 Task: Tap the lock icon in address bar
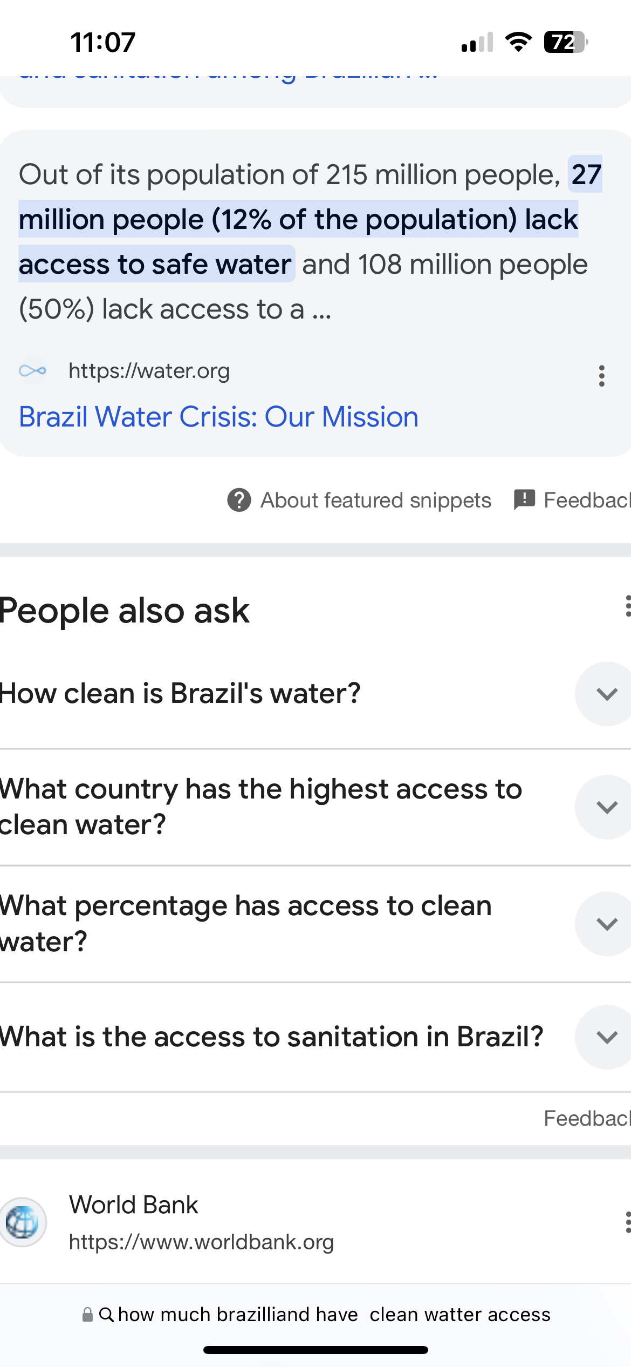tap(87, 1314)
